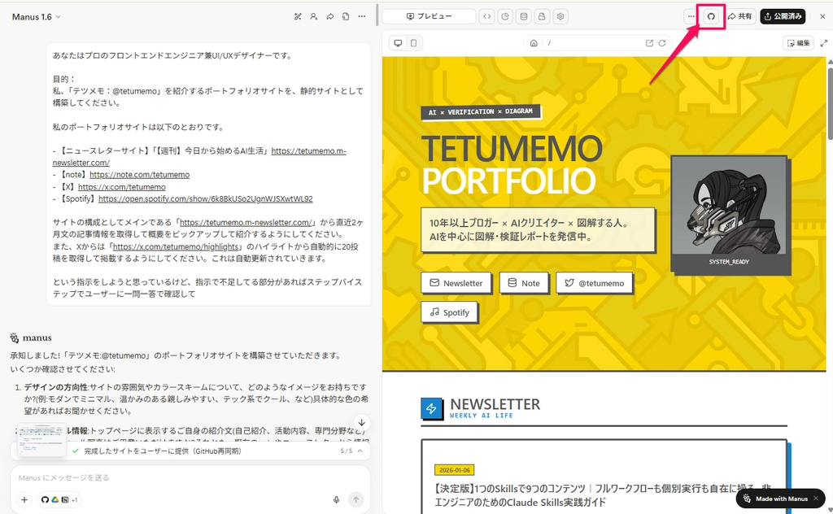Click the 公開済み published button
Image resolution: width=833 pixels, height=514 pixels.
point(783,16)
